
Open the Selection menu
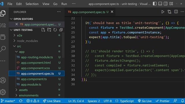tap(32, 4)
